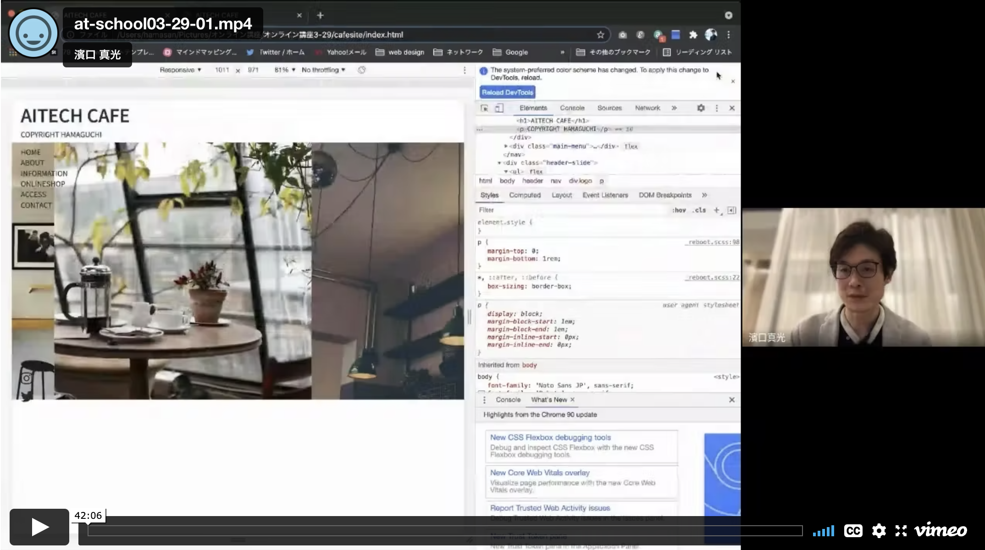Switch to Elements tab
This screenshot has width=985, height=550.
click(x=533, y=108)
